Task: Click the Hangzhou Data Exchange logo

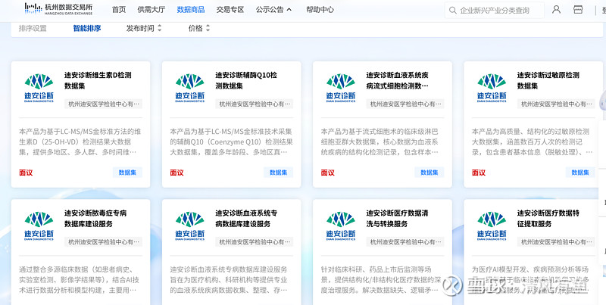Action: click(x=58, y=9)
